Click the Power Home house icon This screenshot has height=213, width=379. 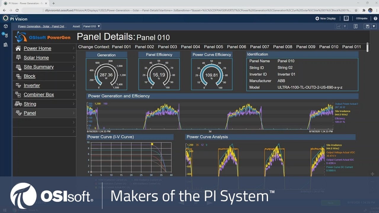pos(18,48)
